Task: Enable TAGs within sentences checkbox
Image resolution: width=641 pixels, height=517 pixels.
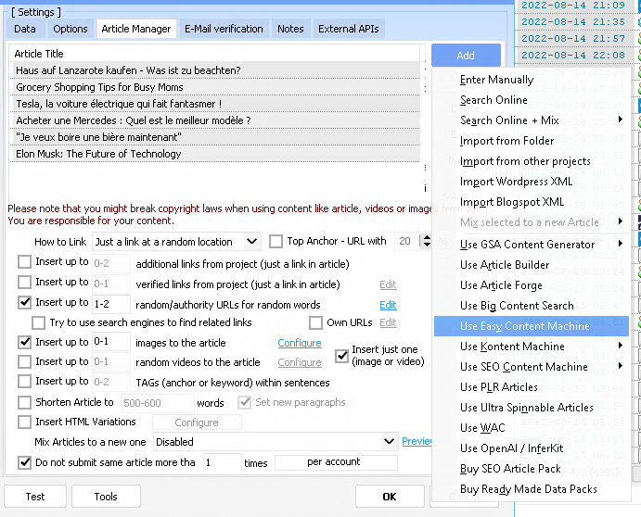Action: 24,382
